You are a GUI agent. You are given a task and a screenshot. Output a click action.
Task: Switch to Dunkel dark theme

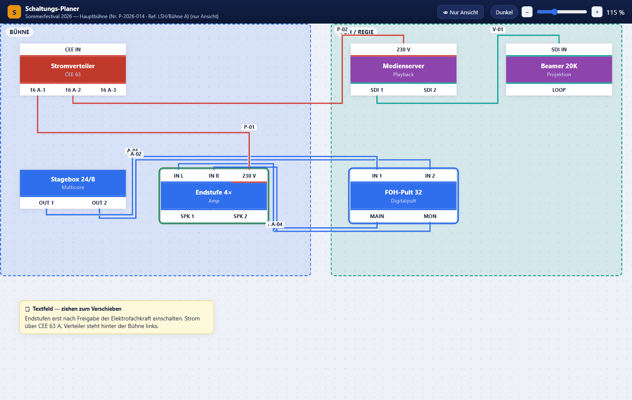tap(504, 12)
